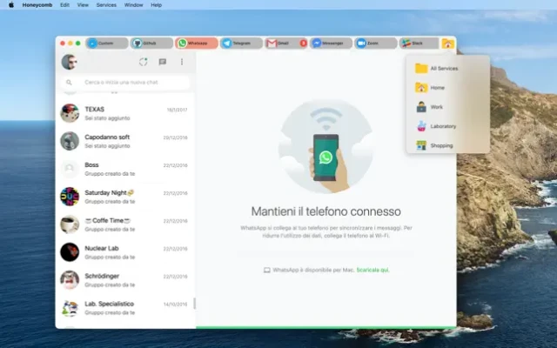Pick the Shopping group
This screenshot has height=348, width=557.
coord(441,145)
